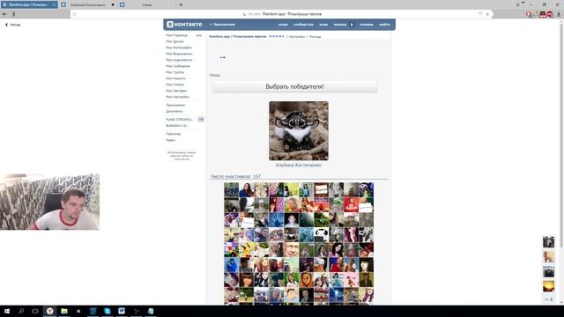The image size is (564, 317).
Task: Open the browser downloads icon
Action: click(559, 14)
